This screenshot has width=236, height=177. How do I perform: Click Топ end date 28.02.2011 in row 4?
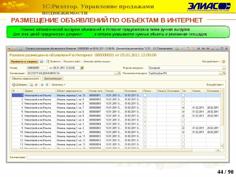point(213,108)
